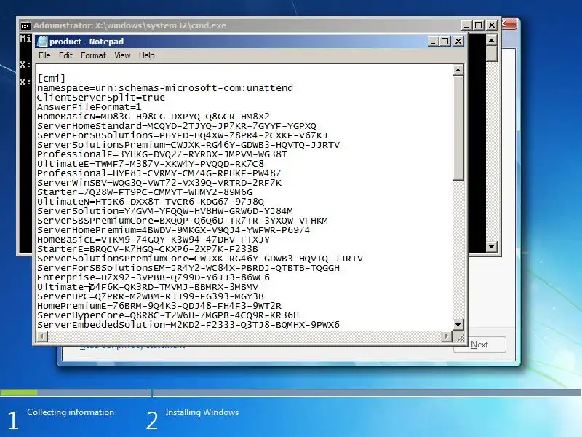The width and height of the screenshot is (582, 437).
Task: Click the ServerHomePremium=4BWDV key line
Action: point(173,230)
